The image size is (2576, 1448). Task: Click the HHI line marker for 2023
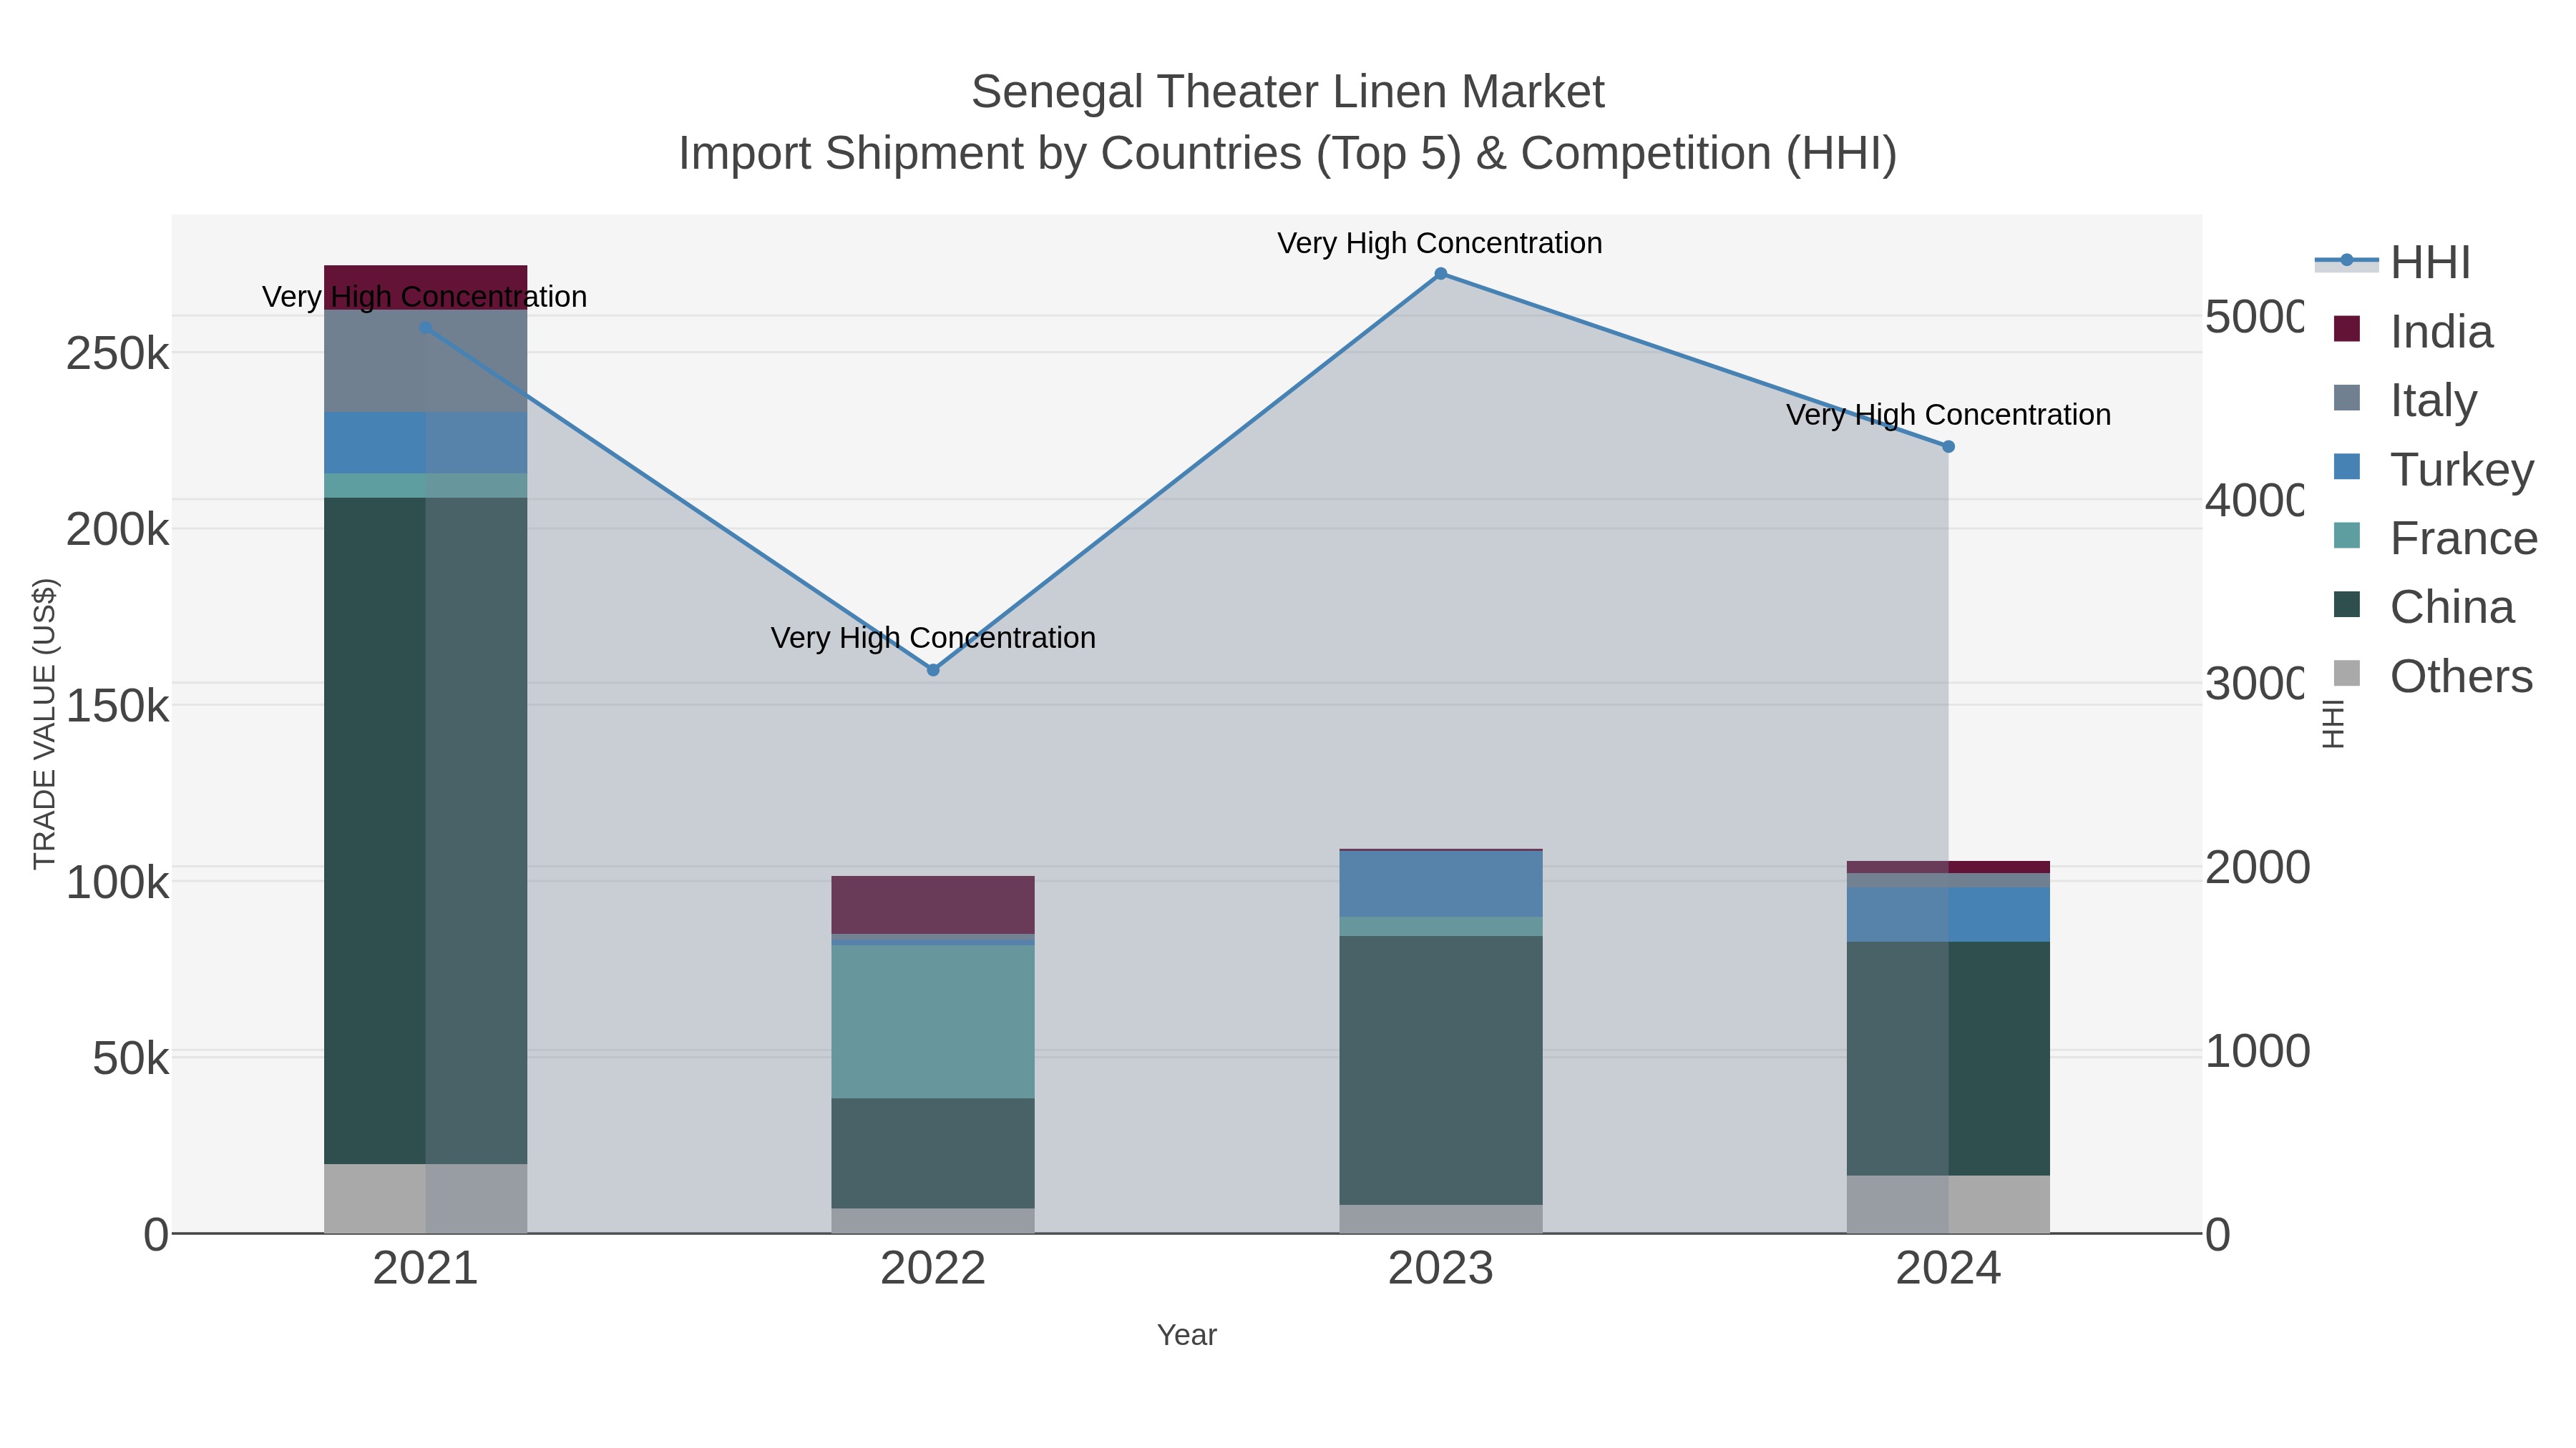coord(1441,274)
